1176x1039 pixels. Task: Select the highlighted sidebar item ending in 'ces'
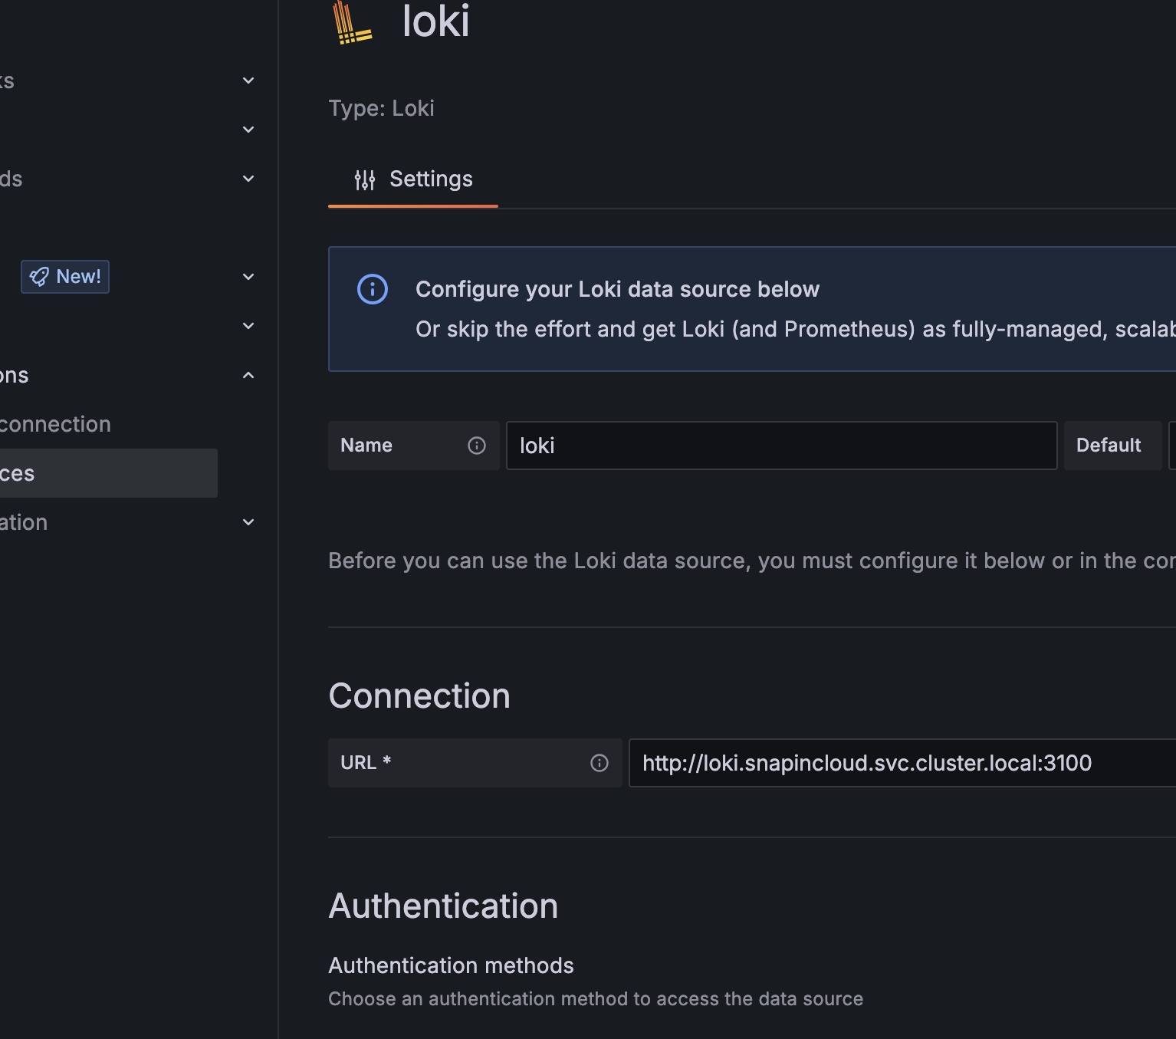[109, 473]
